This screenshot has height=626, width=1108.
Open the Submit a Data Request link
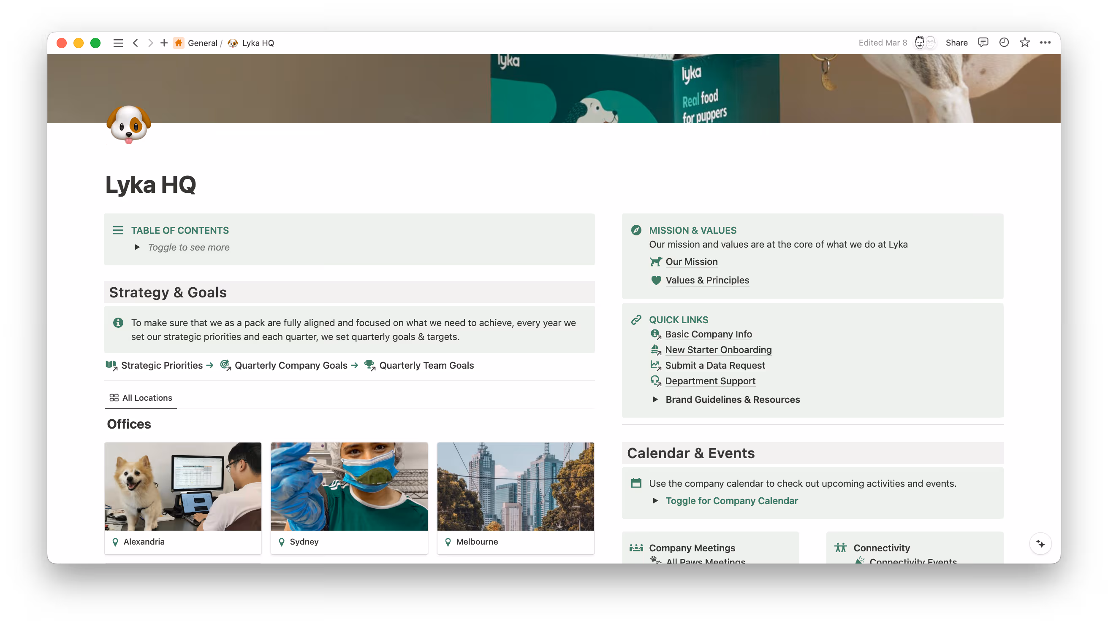pyautogui.click(x=715, y=365)
